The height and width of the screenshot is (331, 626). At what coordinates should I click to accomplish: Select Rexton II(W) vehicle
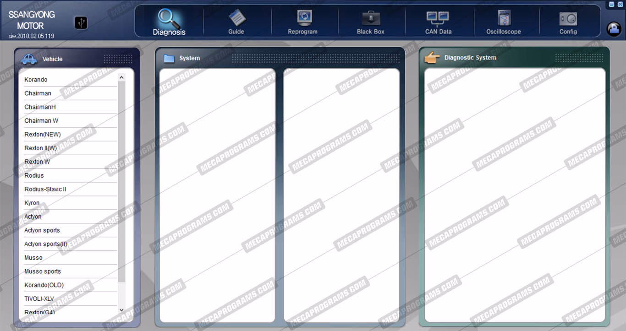click(71, 148)
